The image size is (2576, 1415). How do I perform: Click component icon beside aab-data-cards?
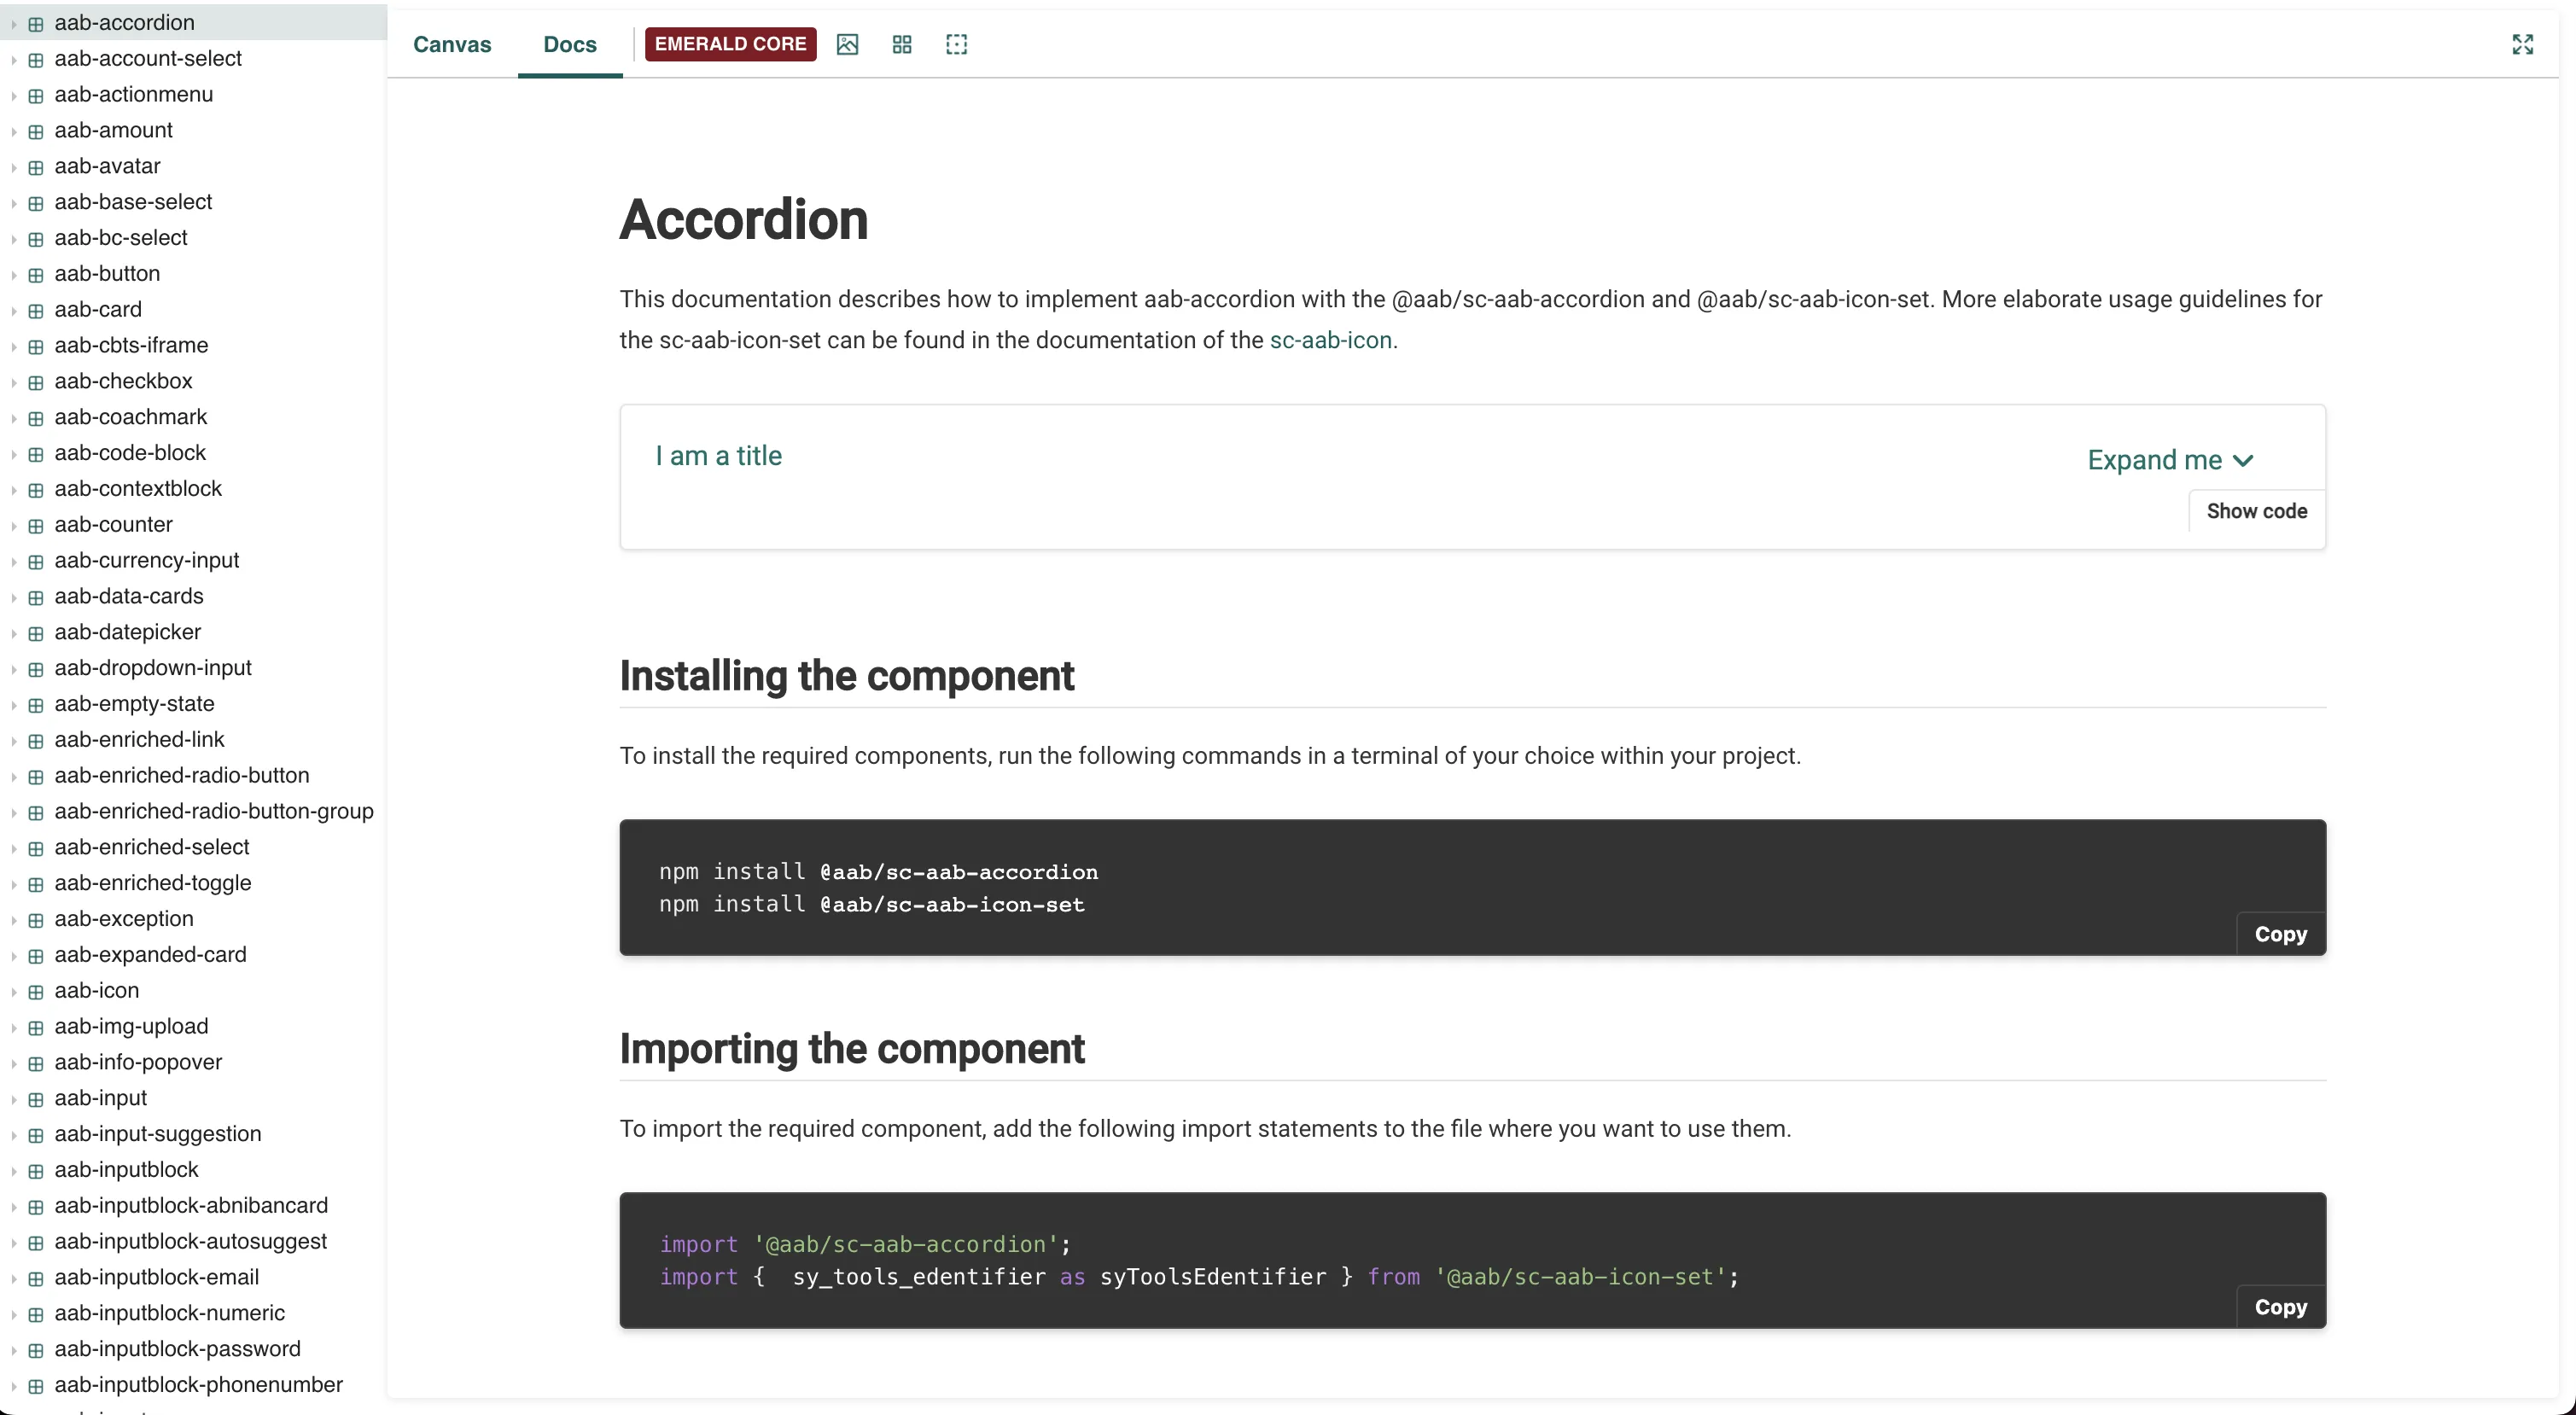point(36,597)
